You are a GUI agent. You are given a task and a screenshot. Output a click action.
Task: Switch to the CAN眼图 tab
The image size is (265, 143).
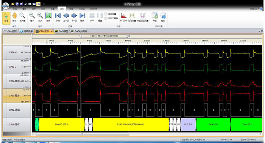62,31
